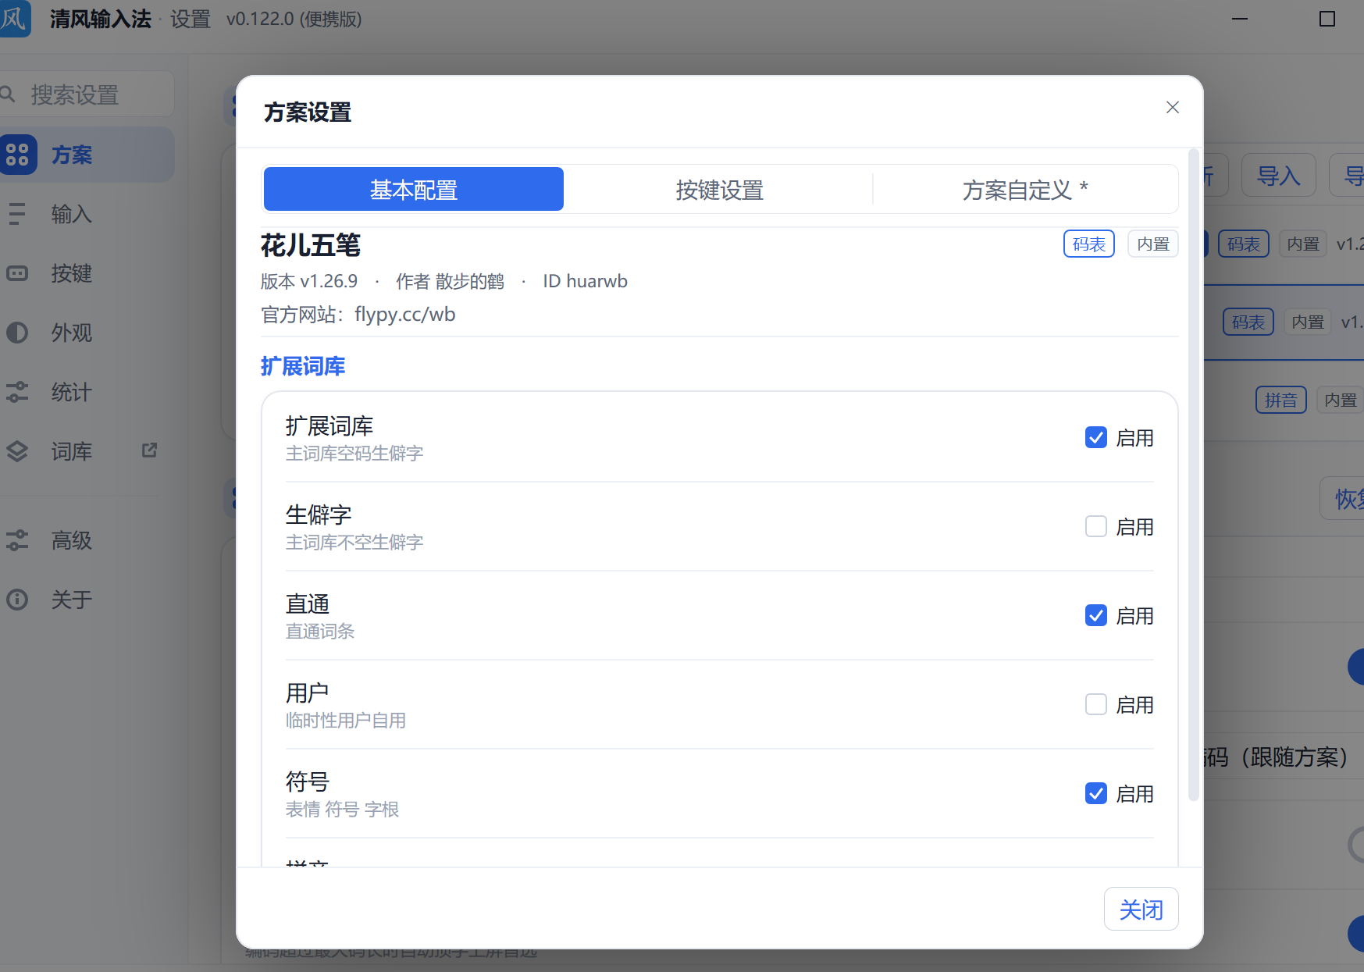
Task: Click the dialog's vertical scrollbar
Action: [x=1193, y=475]
